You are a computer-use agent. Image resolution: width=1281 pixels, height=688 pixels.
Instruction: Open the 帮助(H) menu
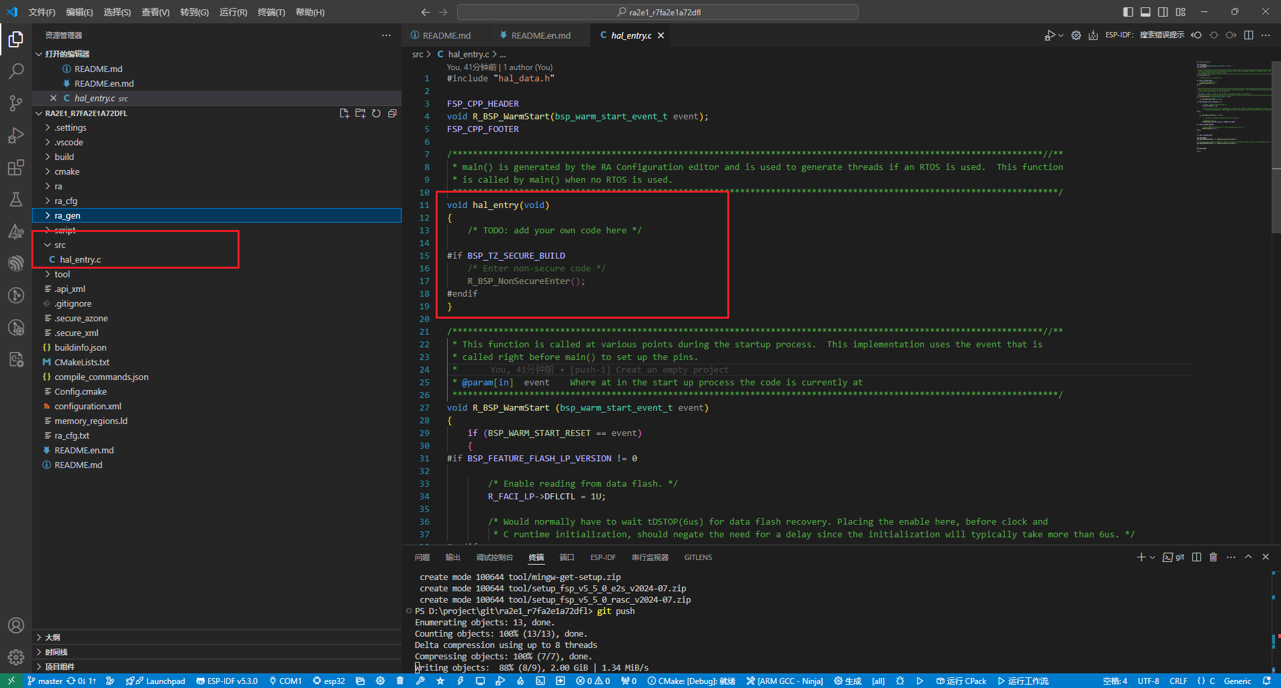point(310,12)
